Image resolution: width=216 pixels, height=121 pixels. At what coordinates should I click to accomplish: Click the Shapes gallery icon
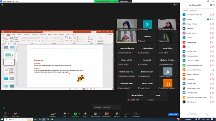(66, 39)
